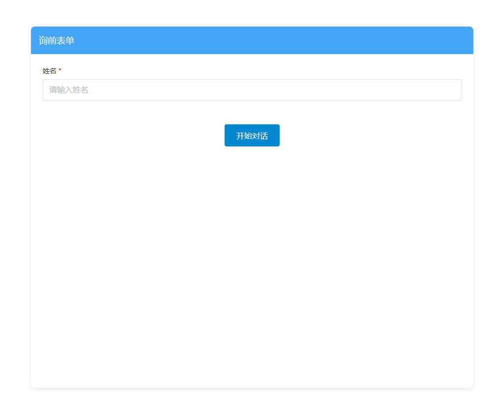Image resolution: width=489 pixels, height=401 pixels.
Task: Submit the pre-chat form via 开始对话
Action: pos(252,136)
